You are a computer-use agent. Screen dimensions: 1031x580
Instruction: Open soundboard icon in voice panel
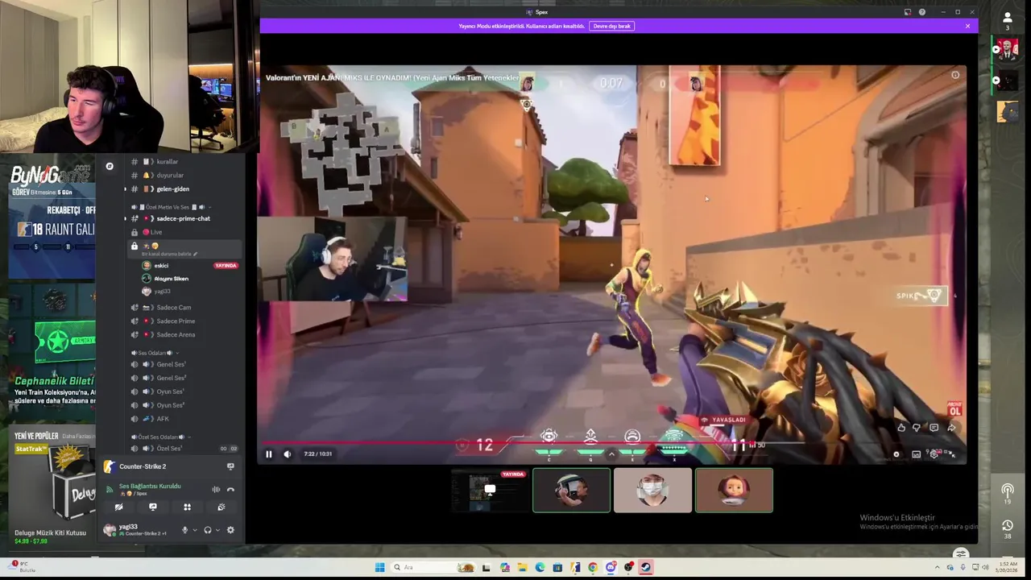tap(222, 507)
